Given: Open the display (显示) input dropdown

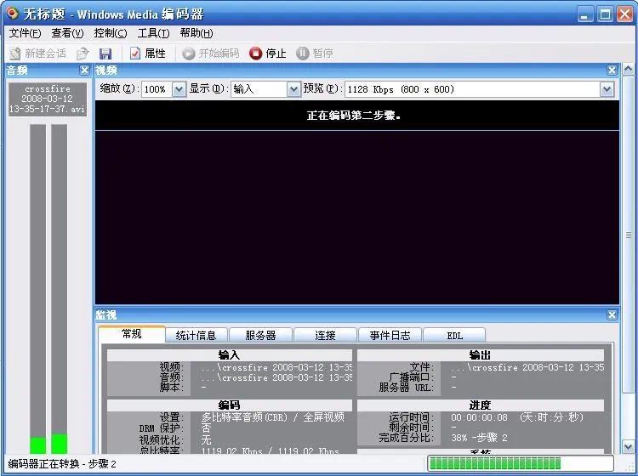Looking at the screenshot, I should [x=293, y=89].
